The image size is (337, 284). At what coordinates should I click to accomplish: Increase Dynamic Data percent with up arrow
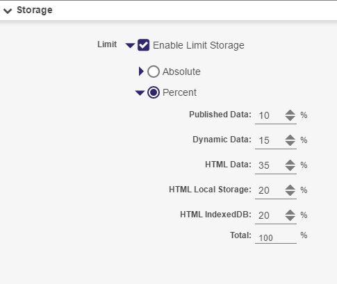pos(290,137)
